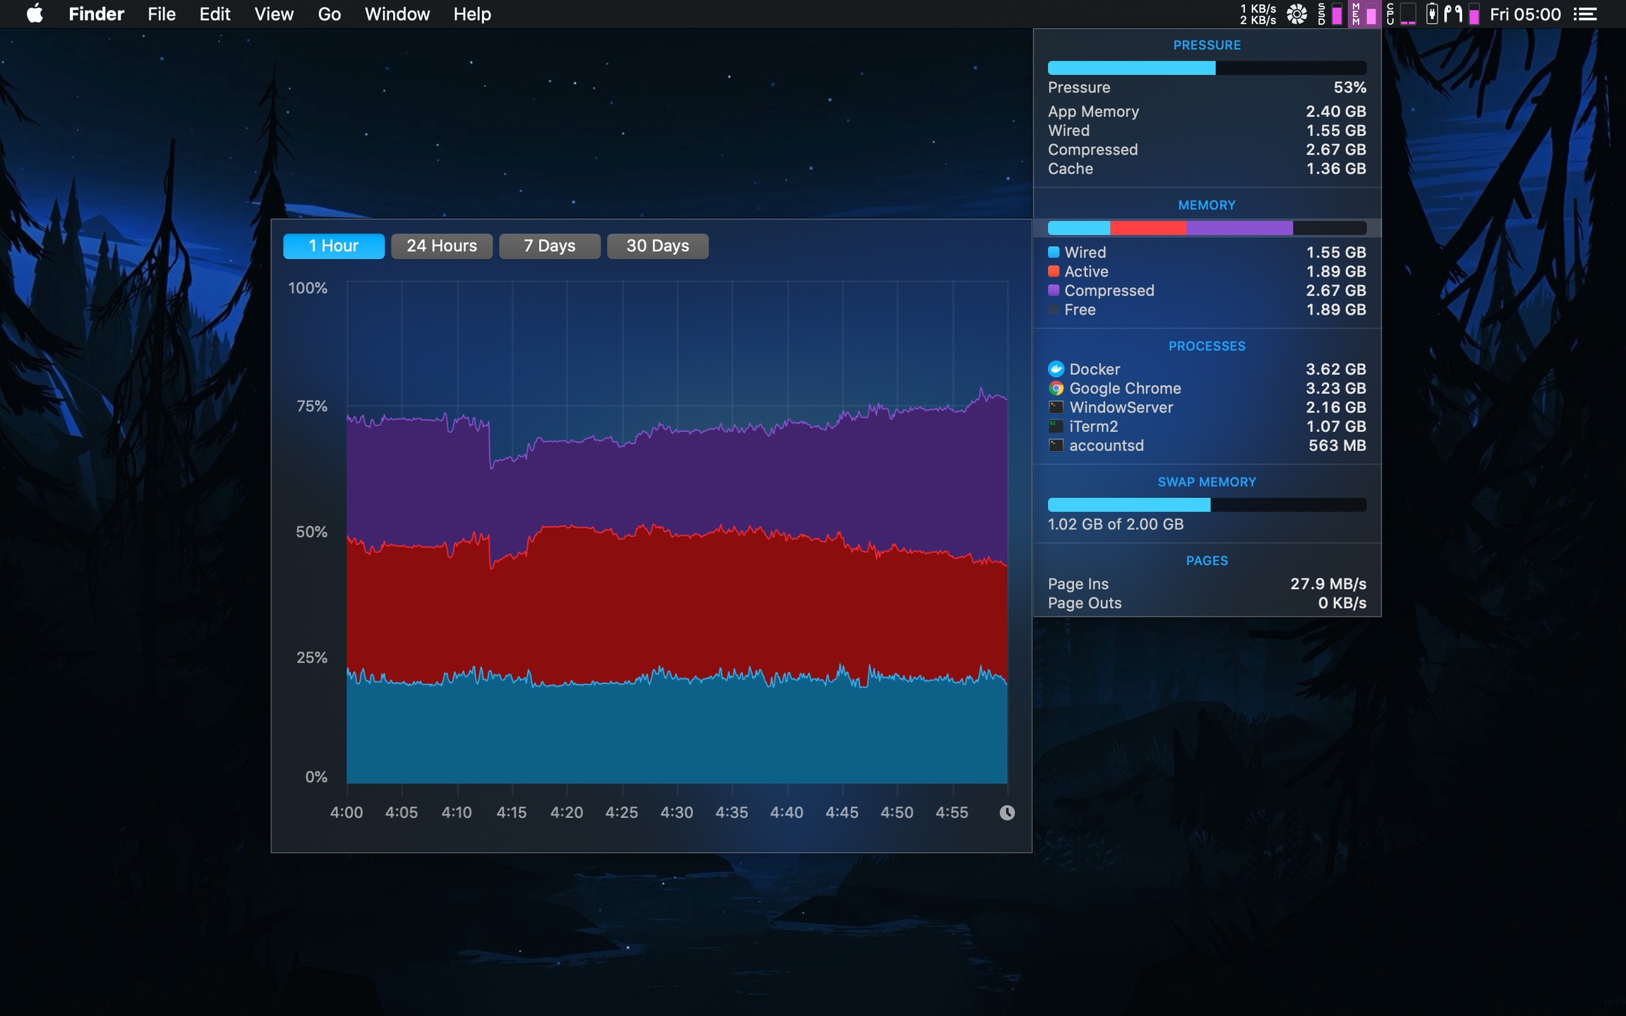Open the CPU usage menu bar indicator
Screen dimensions: 1626x1016
click(1401, 14)
